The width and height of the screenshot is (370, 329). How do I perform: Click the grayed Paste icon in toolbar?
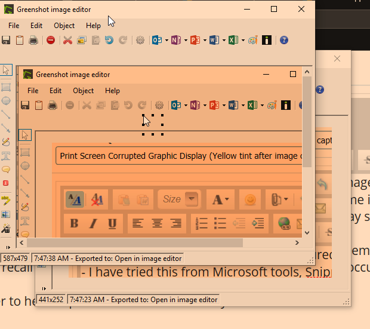point(95,40)
